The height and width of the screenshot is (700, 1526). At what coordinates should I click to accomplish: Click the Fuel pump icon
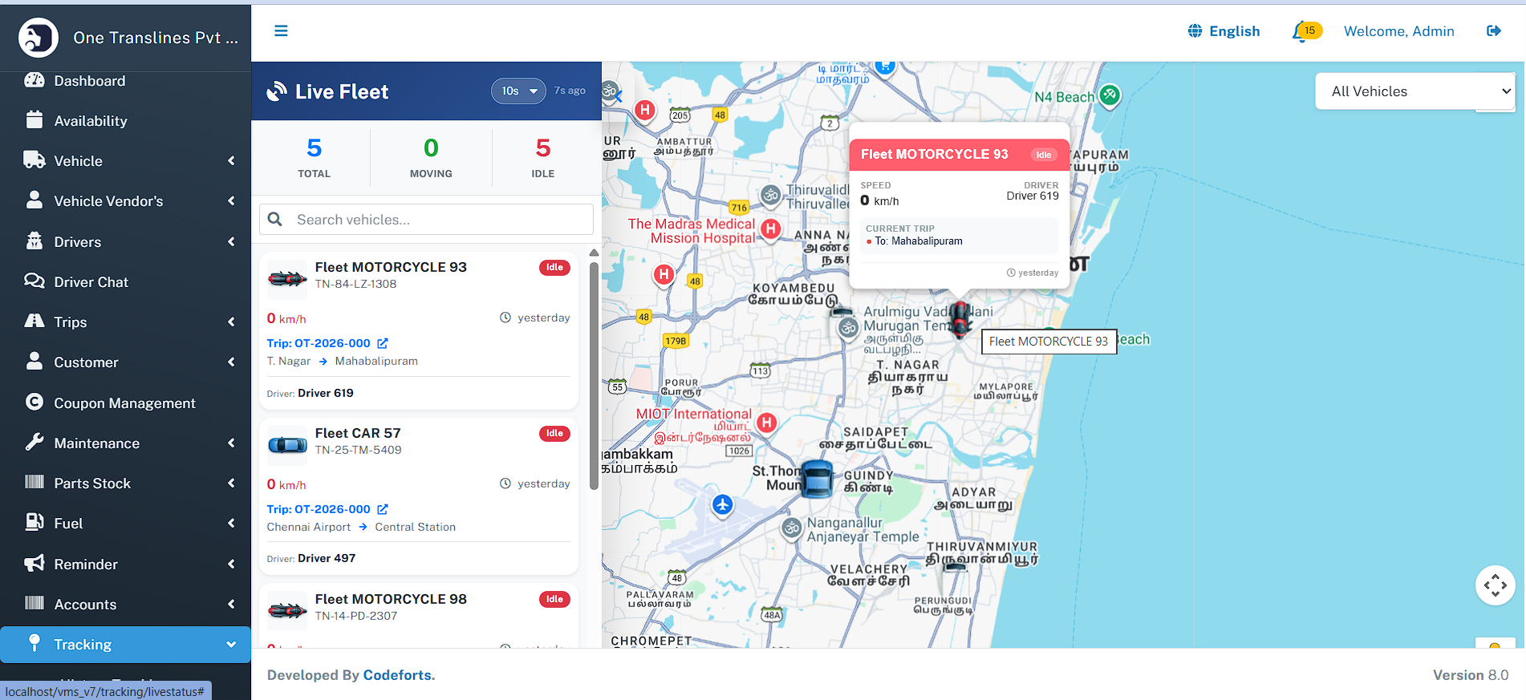click(34, 522)
